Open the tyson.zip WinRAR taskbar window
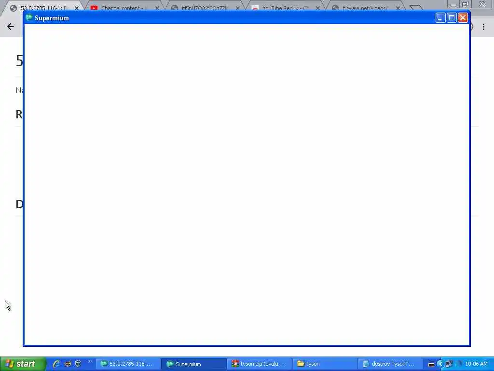The image size is (494, 371). coord(259,364)
